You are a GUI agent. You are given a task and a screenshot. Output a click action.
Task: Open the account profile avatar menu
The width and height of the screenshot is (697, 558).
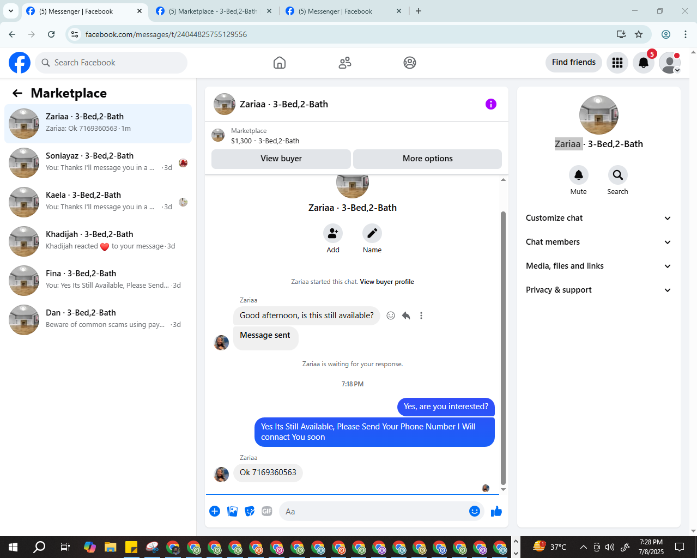670,63
